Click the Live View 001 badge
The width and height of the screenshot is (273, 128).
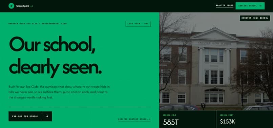pos(138,24)
